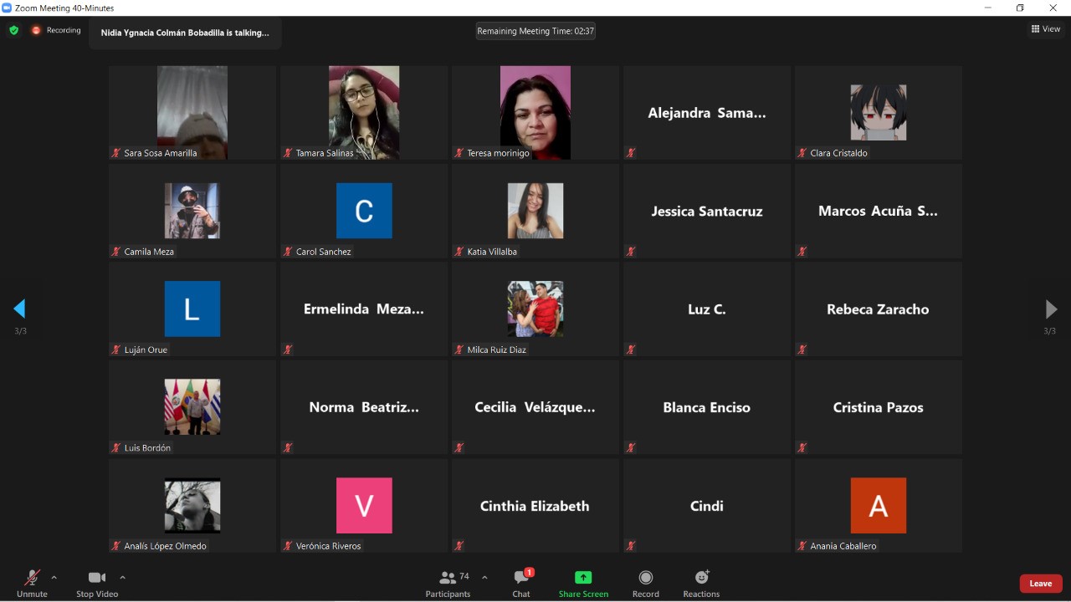Close the Zoom Meeting window
This screenshot has width=1071, height=602.
(1053, 8)
